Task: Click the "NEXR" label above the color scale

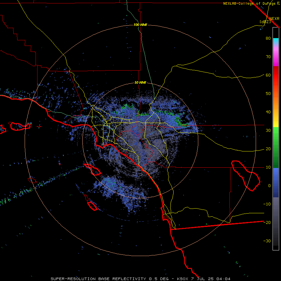Action: point(274,19)
